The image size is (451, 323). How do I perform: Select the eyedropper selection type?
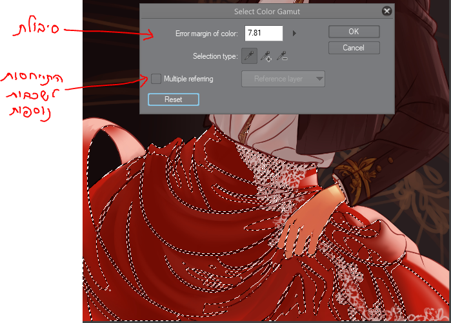[249, 56]
